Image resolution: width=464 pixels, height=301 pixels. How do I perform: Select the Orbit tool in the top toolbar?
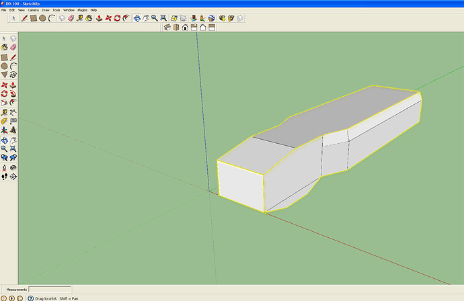[x=137, y=18]
